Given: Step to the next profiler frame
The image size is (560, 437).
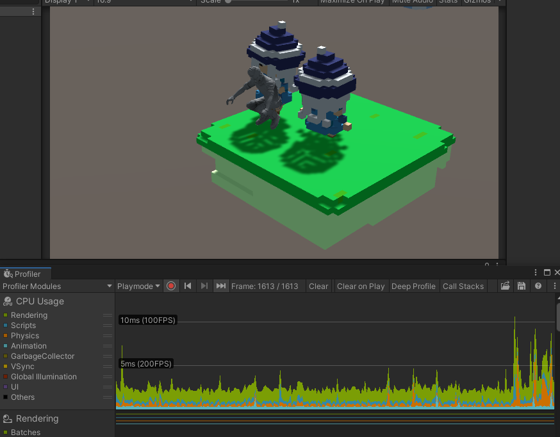Looking at the screenshot, I should point(204,286).
